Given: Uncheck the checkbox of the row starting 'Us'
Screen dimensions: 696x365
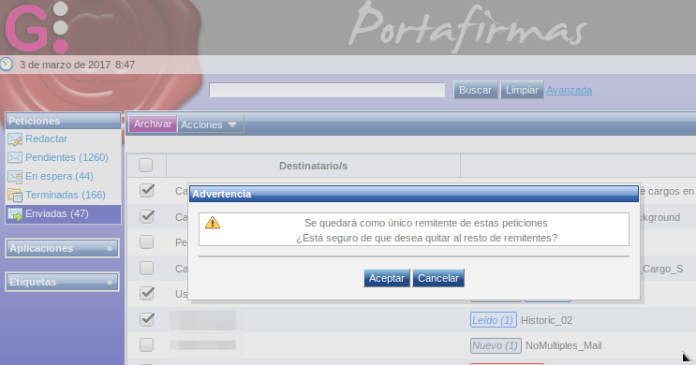Looking at the screenshot, I should (x=146, y=293).
